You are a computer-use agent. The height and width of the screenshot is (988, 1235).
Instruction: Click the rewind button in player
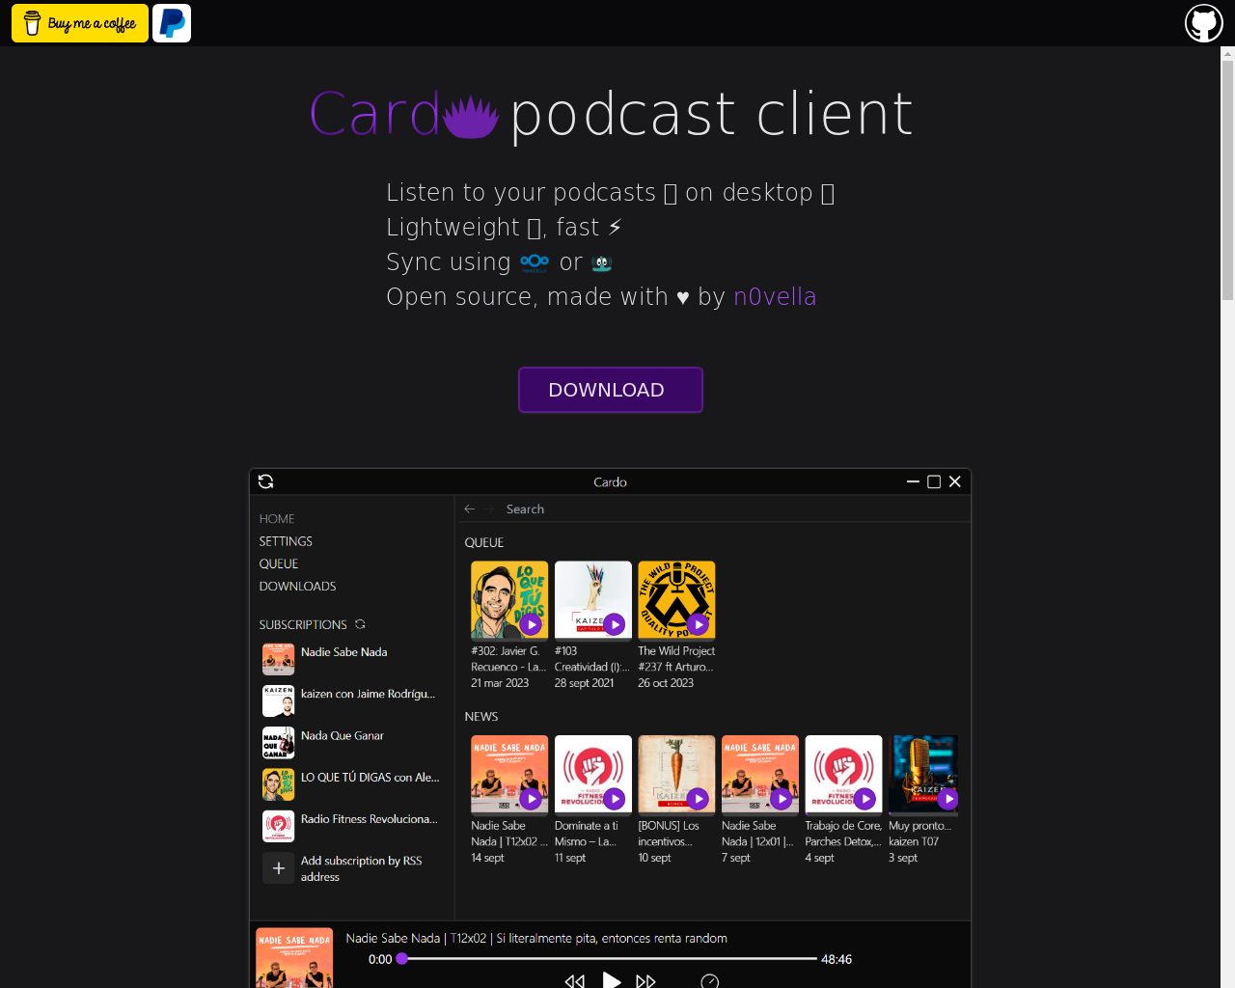point(575,980)
